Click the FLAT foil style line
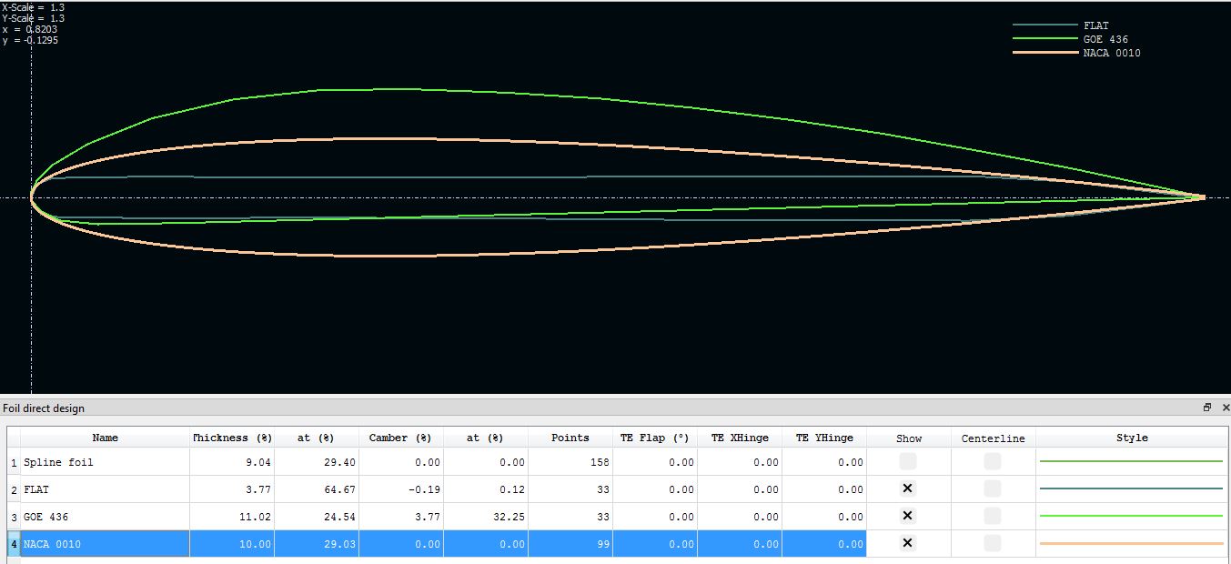 pos(1131,489)
